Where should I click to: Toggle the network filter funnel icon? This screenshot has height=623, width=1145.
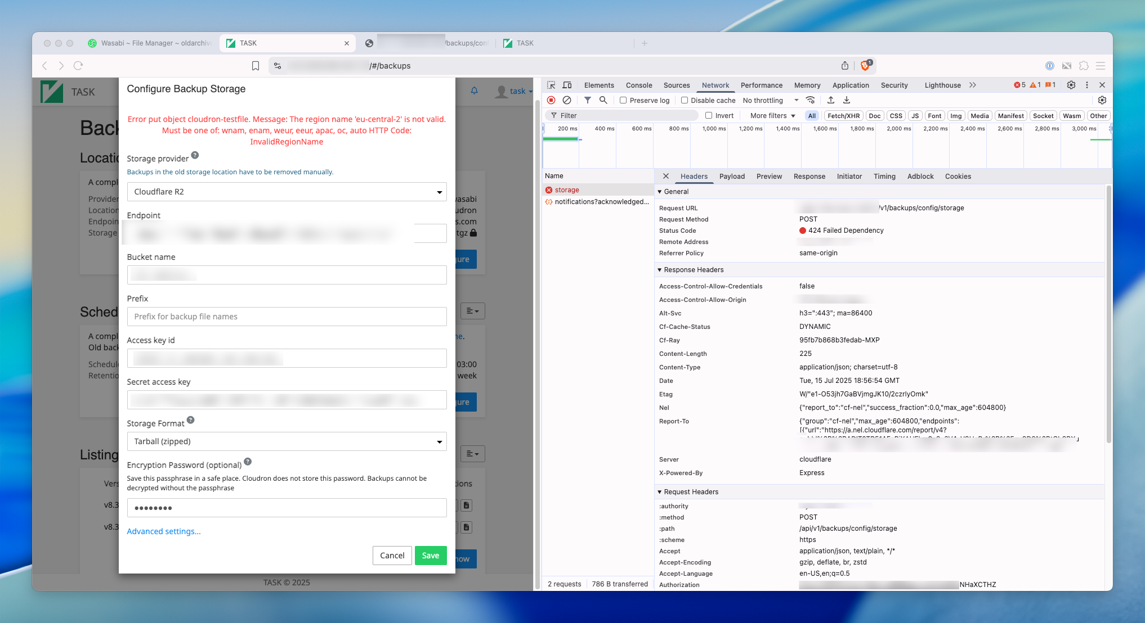(x=588, y=100)
